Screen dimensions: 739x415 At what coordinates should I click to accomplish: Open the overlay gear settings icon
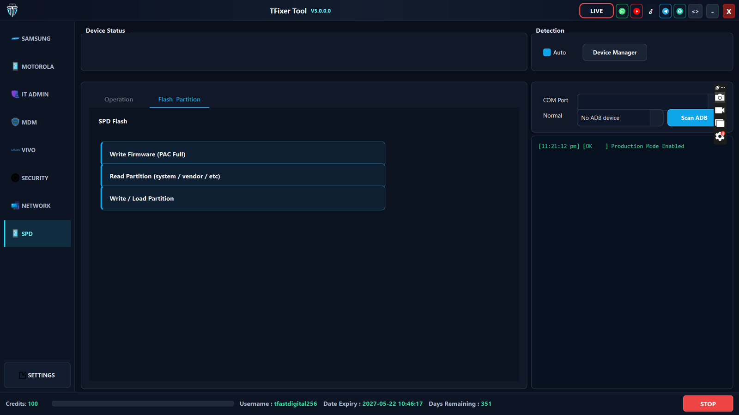click(x=720, y=136)
